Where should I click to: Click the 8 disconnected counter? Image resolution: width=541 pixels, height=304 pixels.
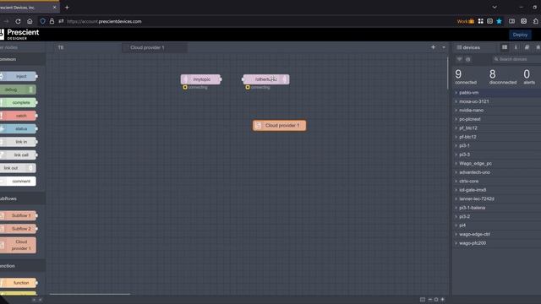click(503, 77)
